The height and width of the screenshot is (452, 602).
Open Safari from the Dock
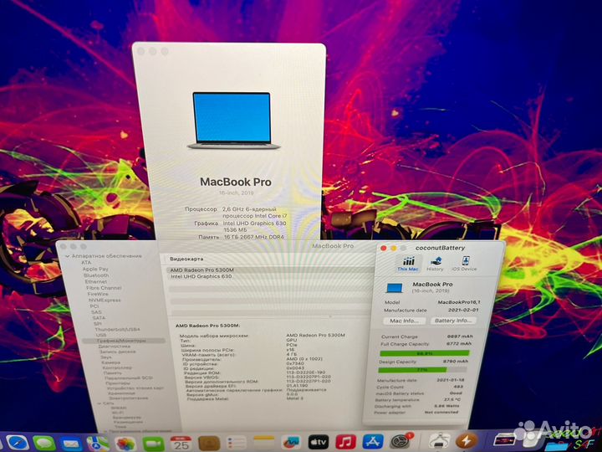click(18, 443)
